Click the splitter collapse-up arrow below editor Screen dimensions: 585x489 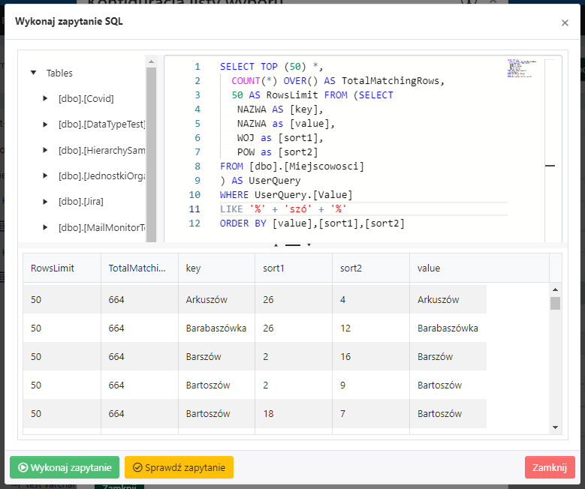[x=276, y=244]
